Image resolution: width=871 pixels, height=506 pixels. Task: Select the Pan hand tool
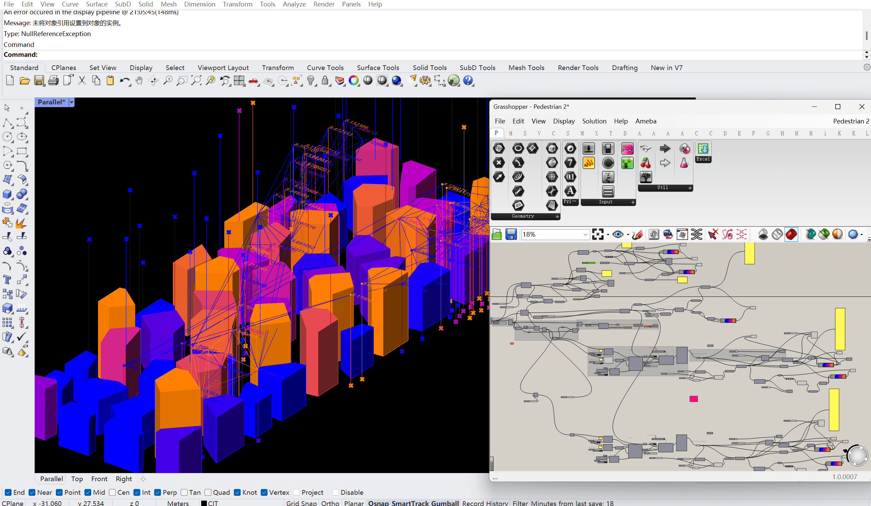[x=139, y=81]
